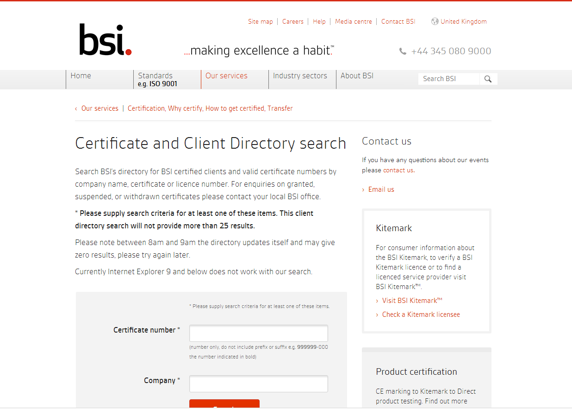Open the About BSI page

coord(357,76)
